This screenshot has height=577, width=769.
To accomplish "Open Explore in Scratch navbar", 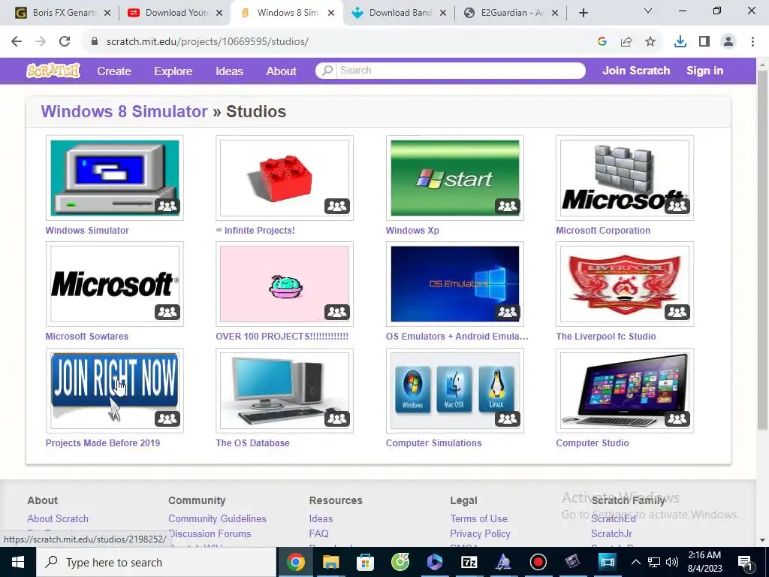I will [x=173, y=71].
